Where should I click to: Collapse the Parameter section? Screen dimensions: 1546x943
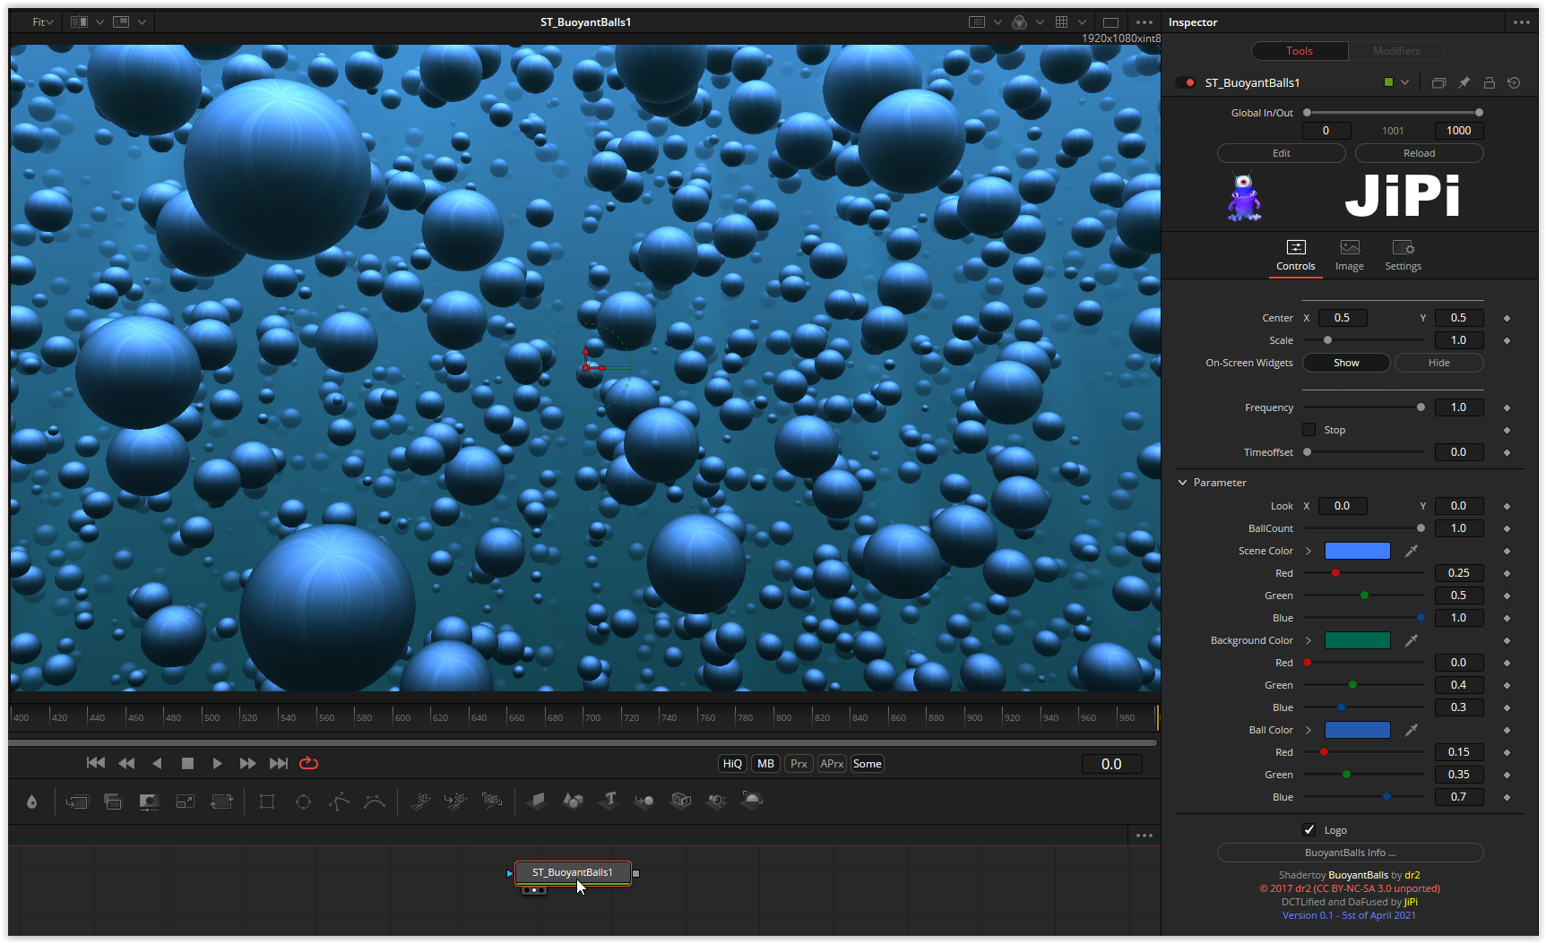tap(1182, 483)
